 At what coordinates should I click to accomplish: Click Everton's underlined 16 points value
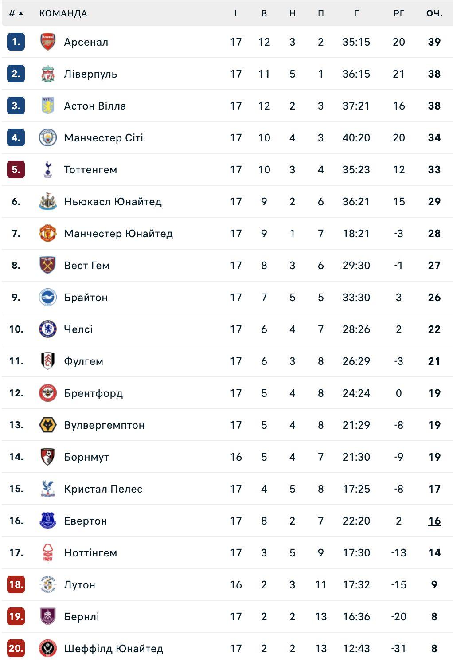pos(434,521)
